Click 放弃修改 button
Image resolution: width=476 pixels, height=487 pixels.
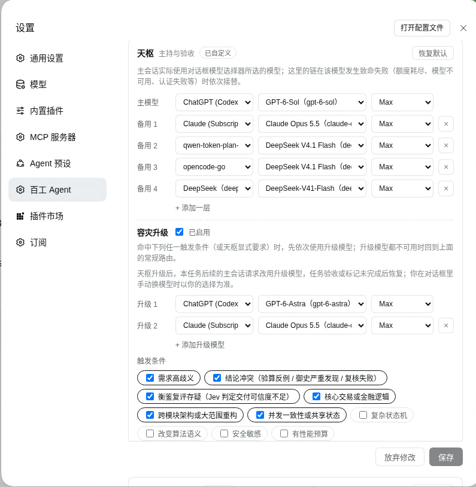point(400,457)
